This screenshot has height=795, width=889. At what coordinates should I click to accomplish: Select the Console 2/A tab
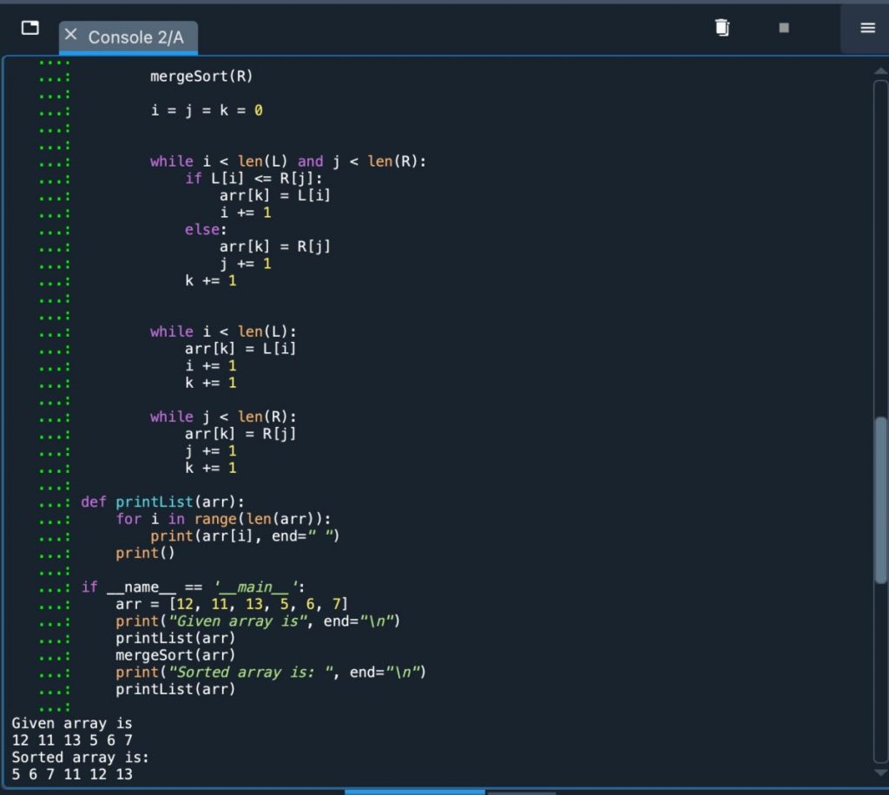coord(139,38)
